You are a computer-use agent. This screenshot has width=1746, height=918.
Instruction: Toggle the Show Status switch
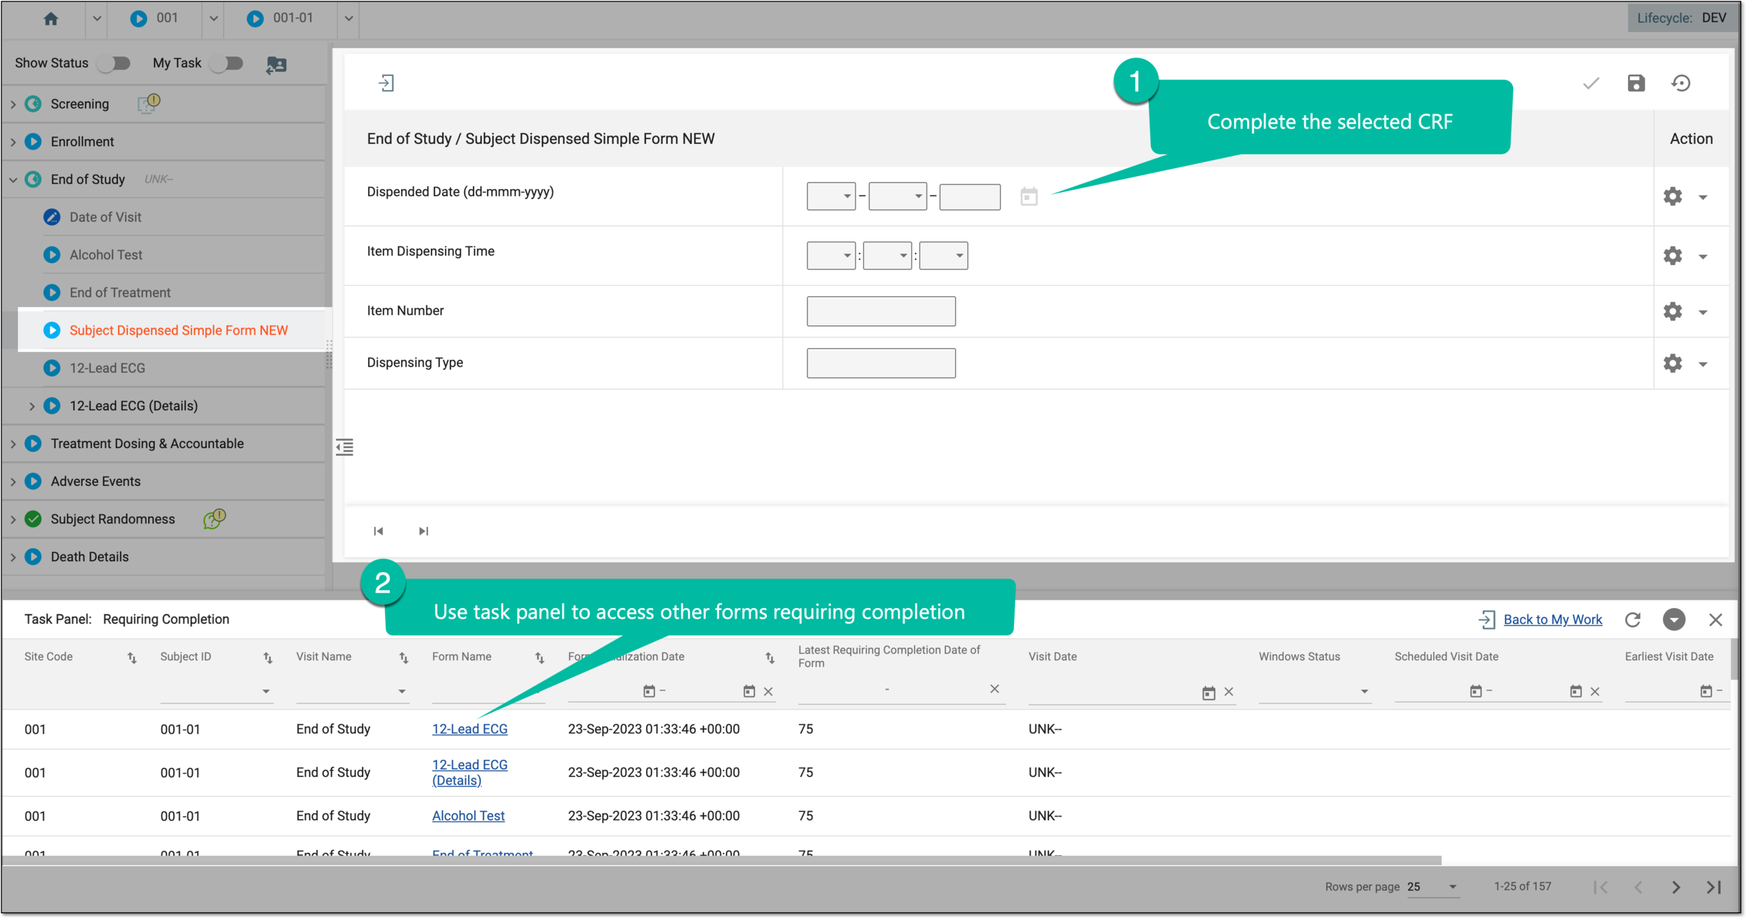click(115, 64)
